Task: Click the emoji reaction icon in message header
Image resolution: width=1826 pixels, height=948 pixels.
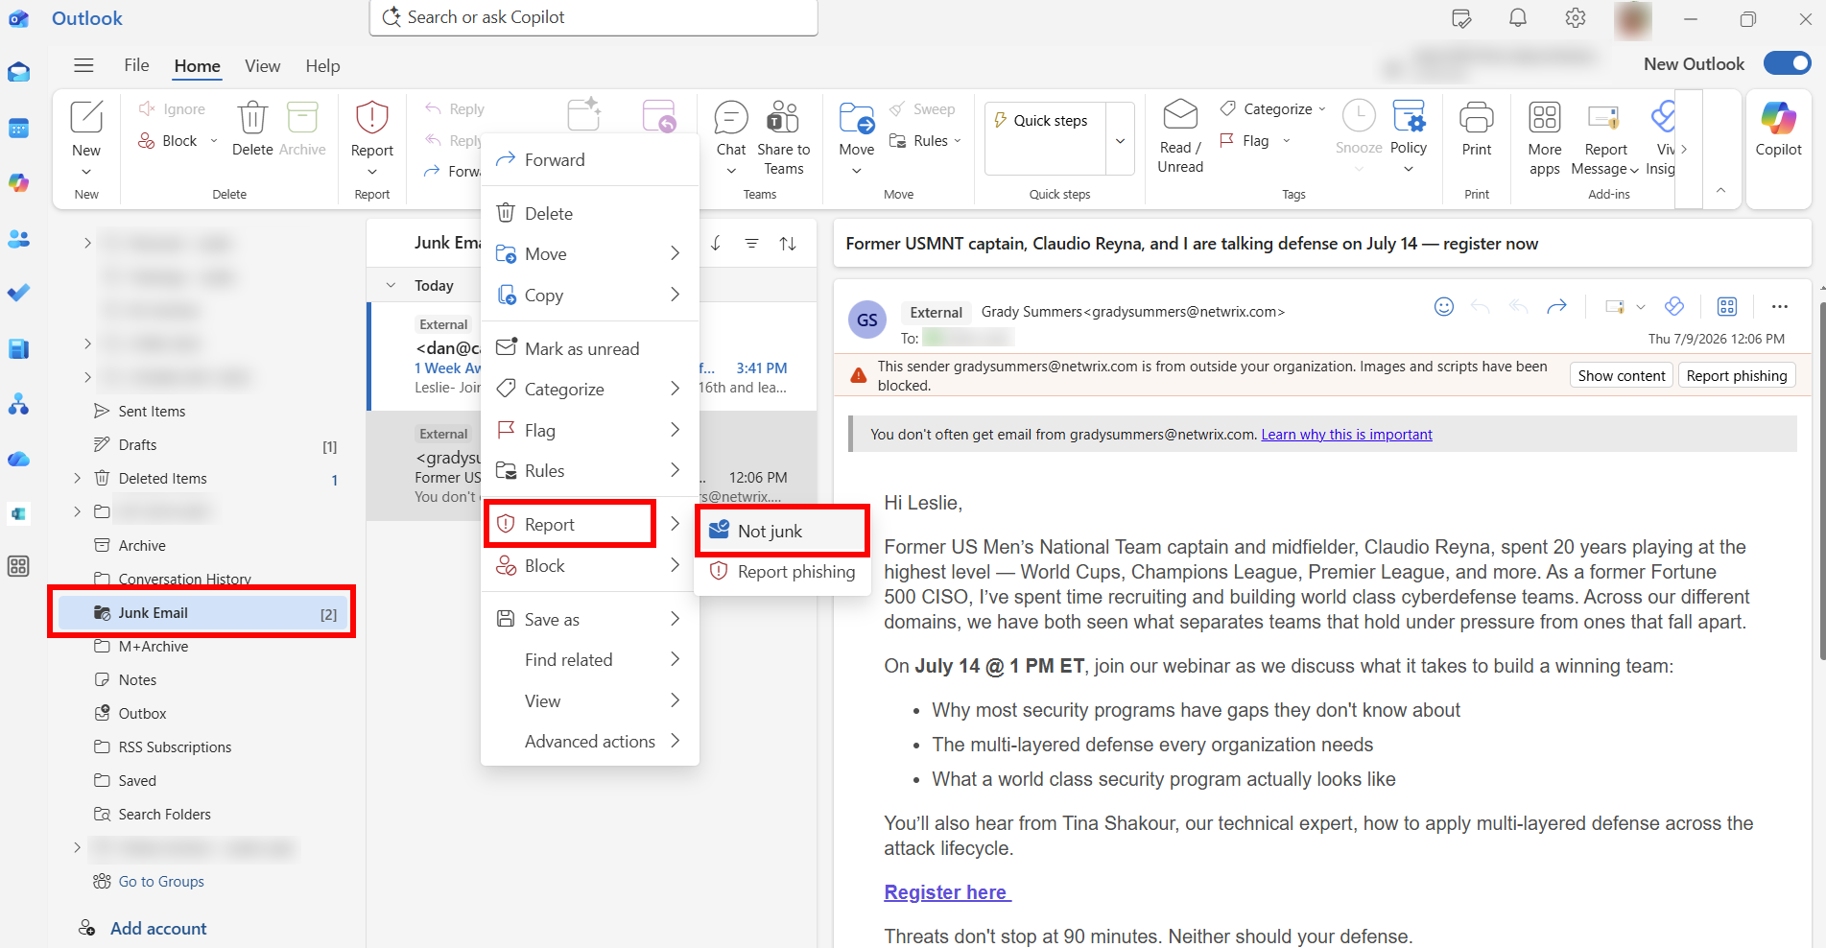Action: (x=1444, y=307)
